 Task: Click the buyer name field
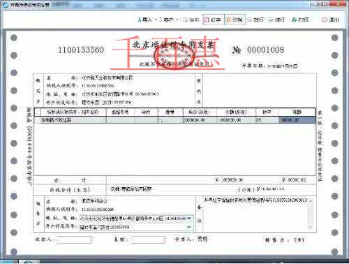click(x=107, y=78)
